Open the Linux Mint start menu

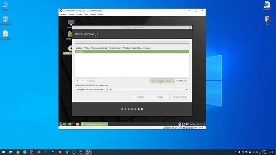click(61, 124)
